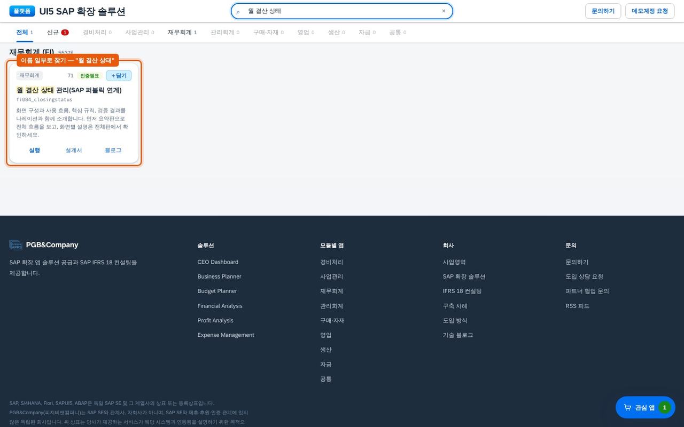Select the 자금 tab
The width and height of the screenshot is (684, 427).
[x=367, y=33]
